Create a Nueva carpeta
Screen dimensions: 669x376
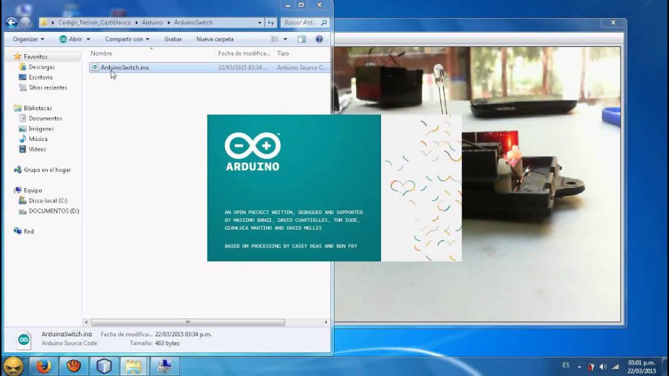pos(214,39)
